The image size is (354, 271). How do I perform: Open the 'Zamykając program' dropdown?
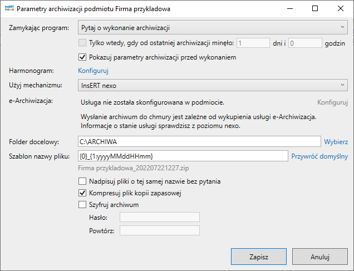click(213, 27)
